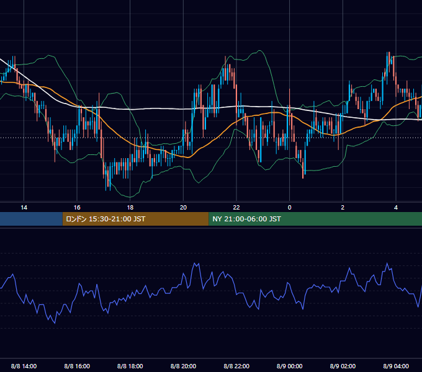Click the '22' hour label on upper axis
This screenshot has width=422, height=372.
236,208
